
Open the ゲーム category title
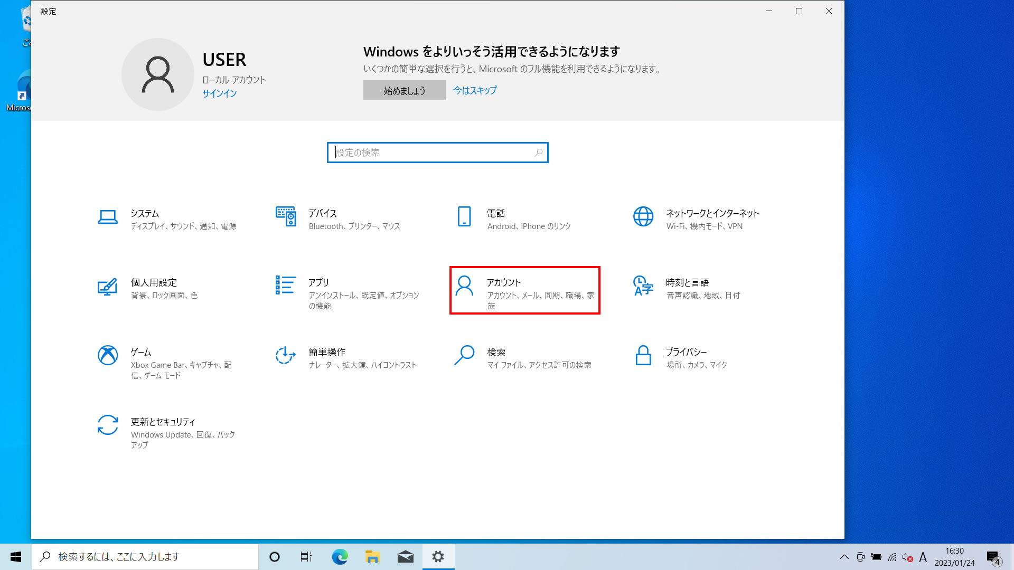pyautogui.click(x=141, y=352)
